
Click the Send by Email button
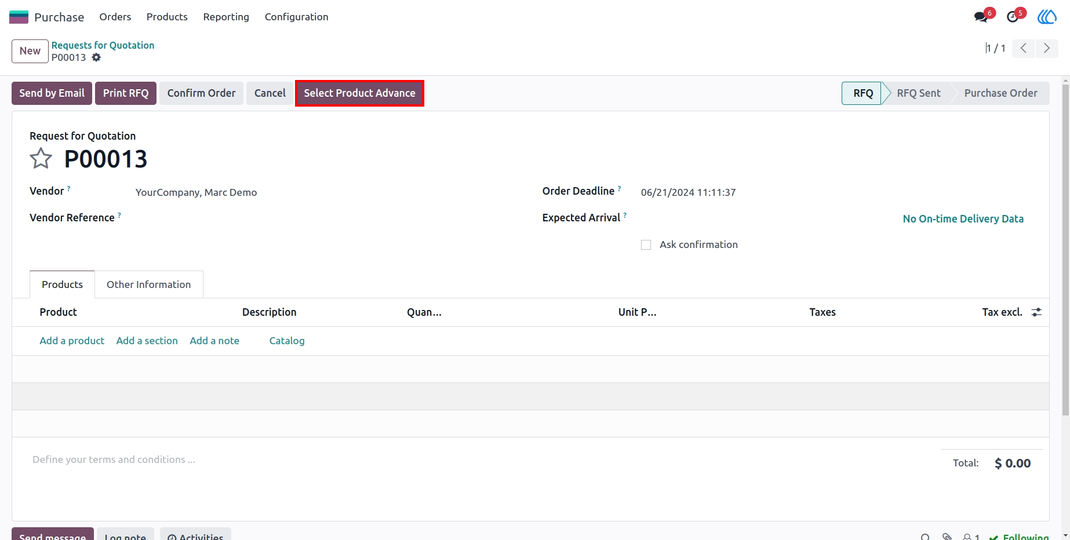pyautogui.click(x=52, y=93)
